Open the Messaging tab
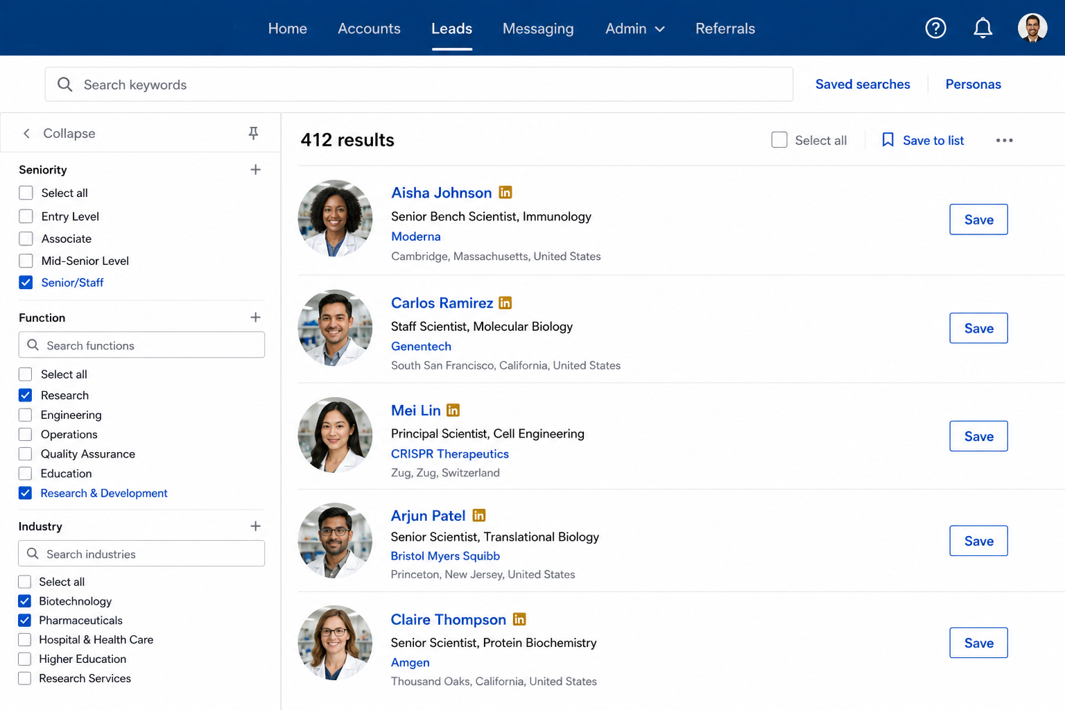The image size is (1065, 710). point(538,28)
